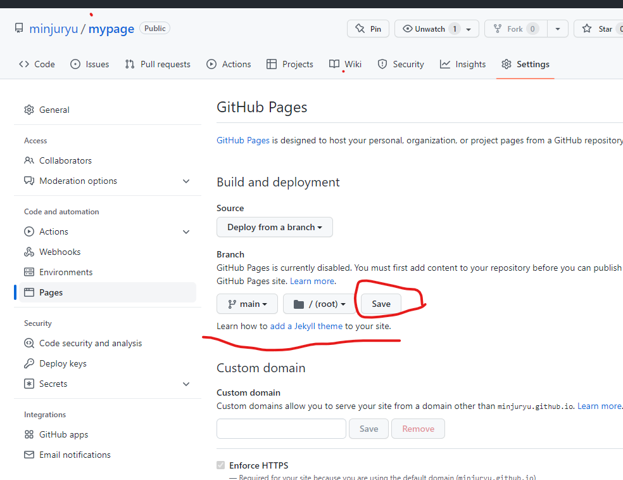Viewport: 623px width, 480px height.
Task: Toggle the Enforce HTTPS checkbox
Action: pyautogui.click(x=220, y=465)
